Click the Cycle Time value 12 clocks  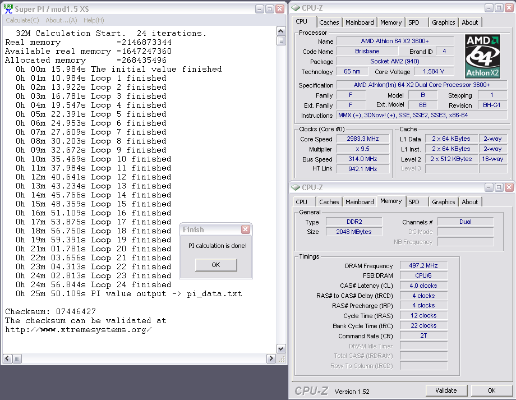point(423,315)
